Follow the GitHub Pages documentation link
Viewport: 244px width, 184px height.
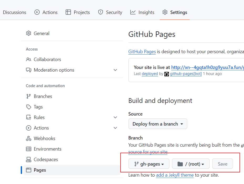pos(142,52)
